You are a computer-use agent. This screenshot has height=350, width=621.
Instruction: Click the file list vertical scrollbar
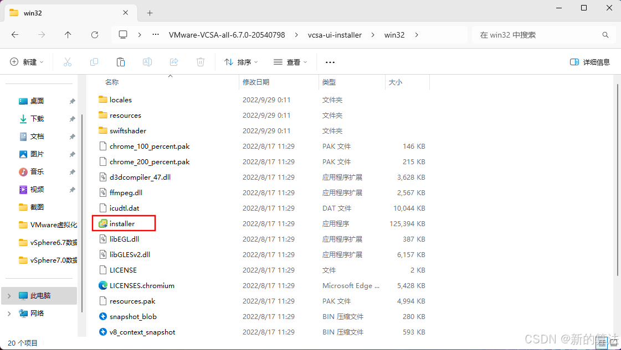click(618, 180)
